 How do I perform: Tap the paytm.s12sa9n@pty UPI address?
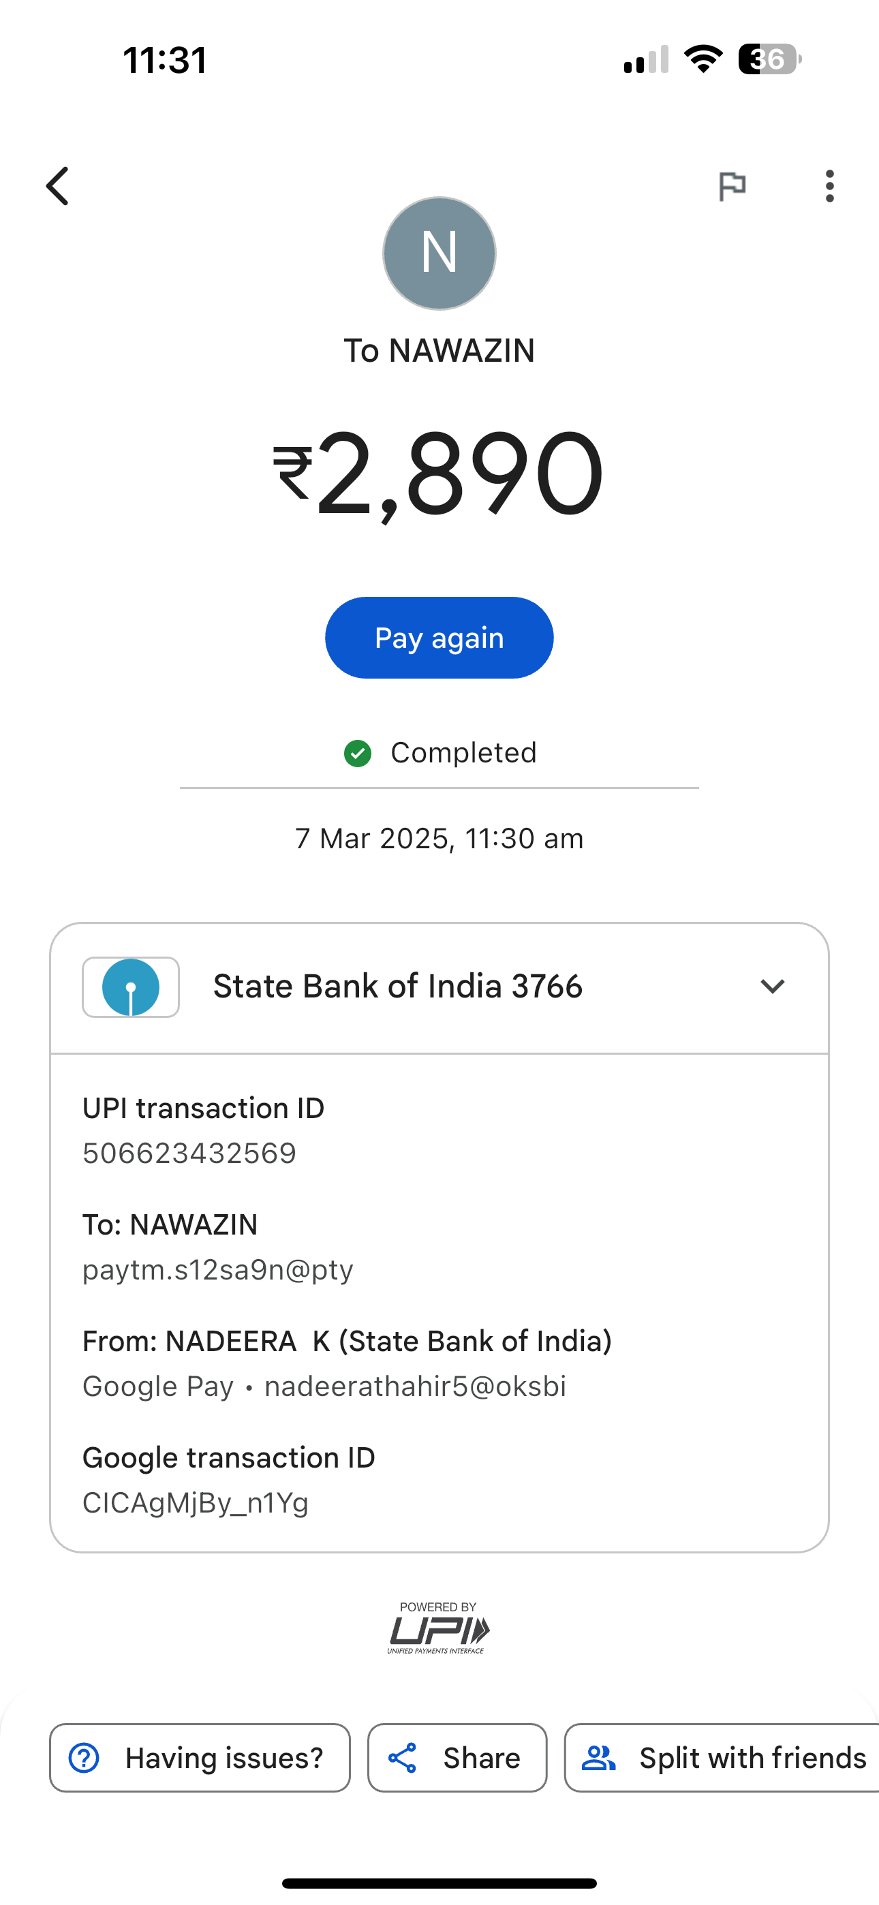pos(217,1270)
